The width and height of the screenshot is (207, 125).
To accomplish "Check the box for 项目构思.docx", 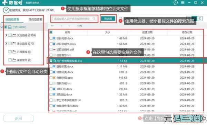I will pos(51,38).
